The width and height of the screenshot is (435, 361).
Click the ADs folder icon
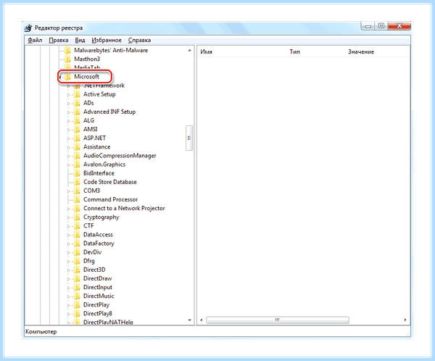(77, 103)
